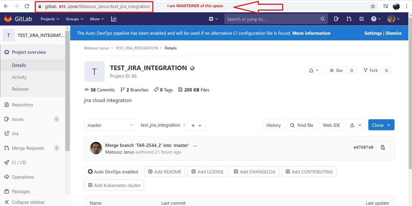Copy commit SHA to clipboard
This screenshot has height=206, width=412.
[x=383, y=147]
